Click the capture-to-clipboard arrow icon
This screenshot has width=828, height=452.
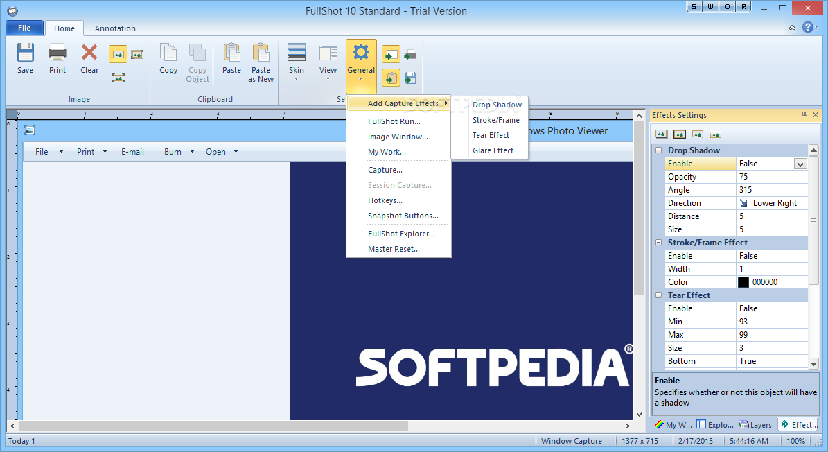[391, 78]
